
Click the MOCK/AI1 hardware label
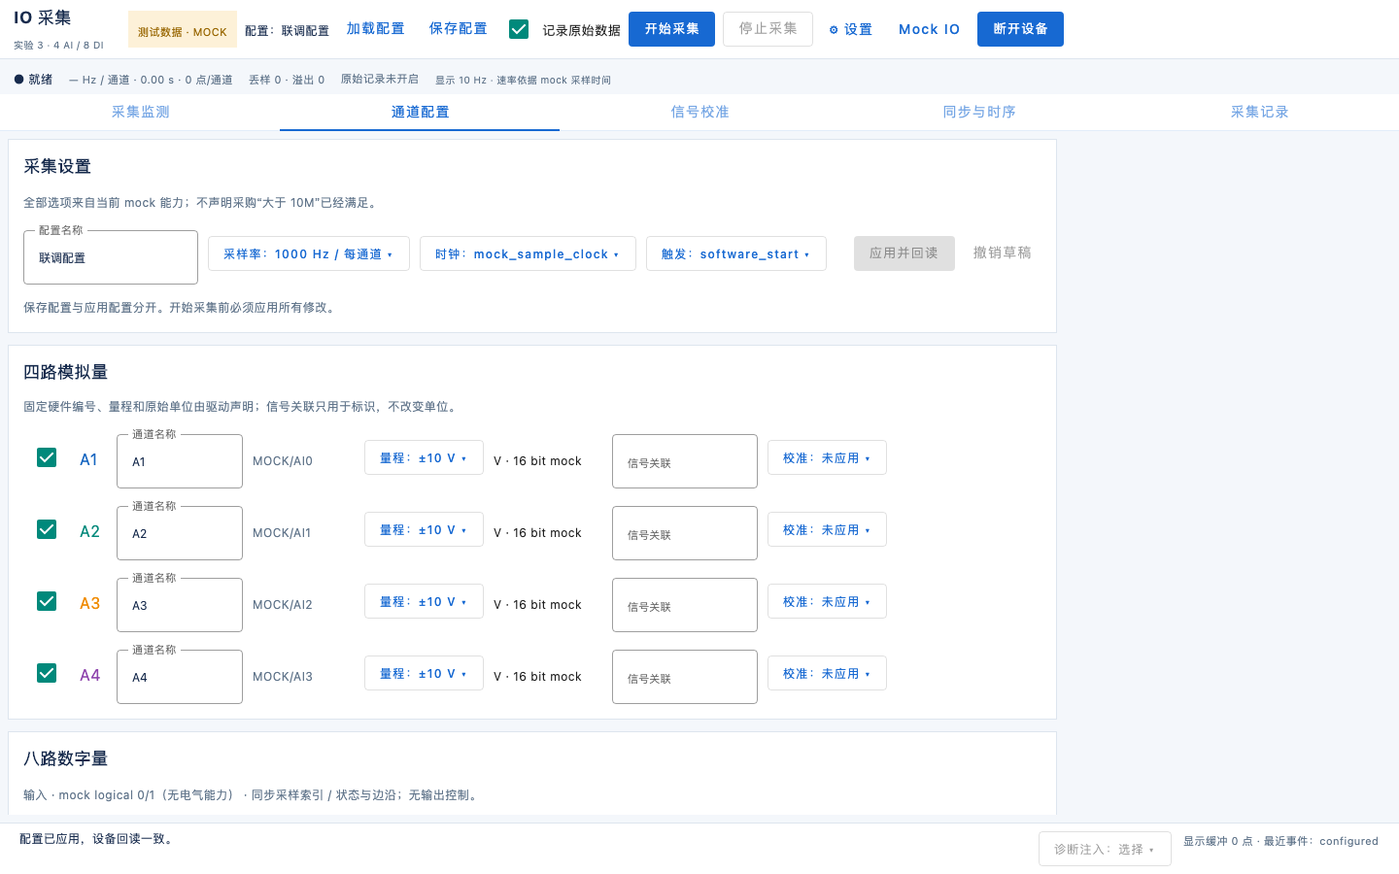(x=283, y=533)
